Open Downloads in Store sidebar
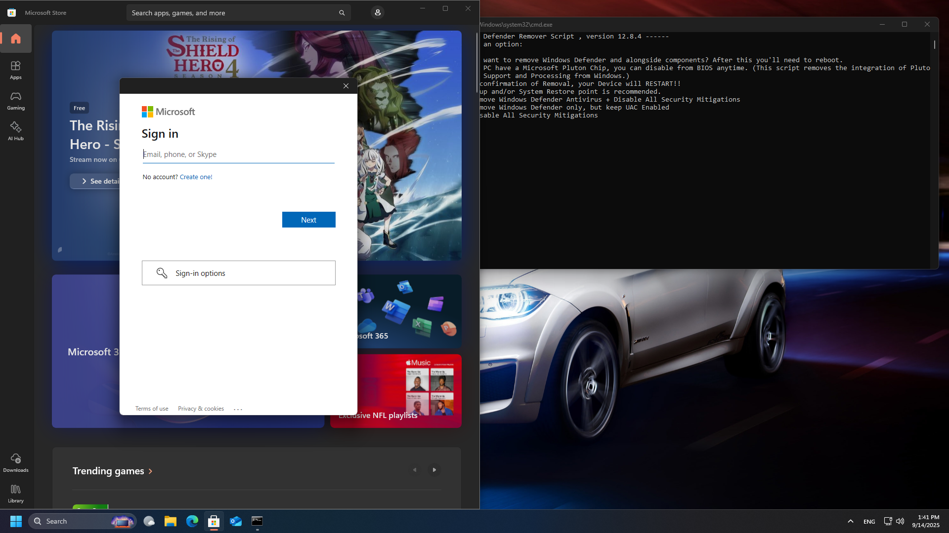This screenshot has height=533, width=949. (x=16, y=463)
